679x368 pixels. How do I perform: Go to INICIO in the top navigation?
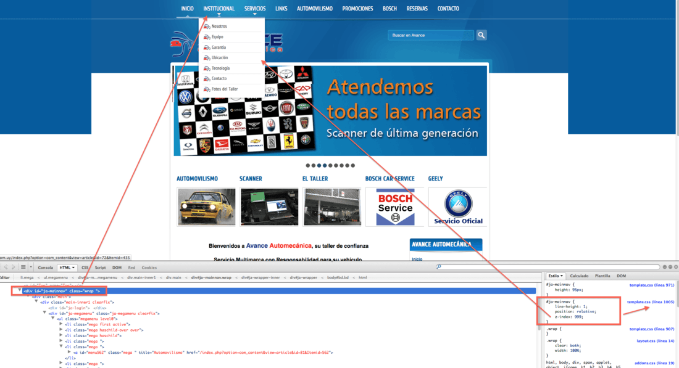pyautogui.click(x=187, y=9)
